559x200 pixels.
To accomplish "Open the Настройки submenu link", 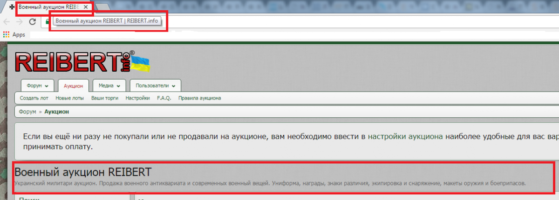I will [137, 98].
